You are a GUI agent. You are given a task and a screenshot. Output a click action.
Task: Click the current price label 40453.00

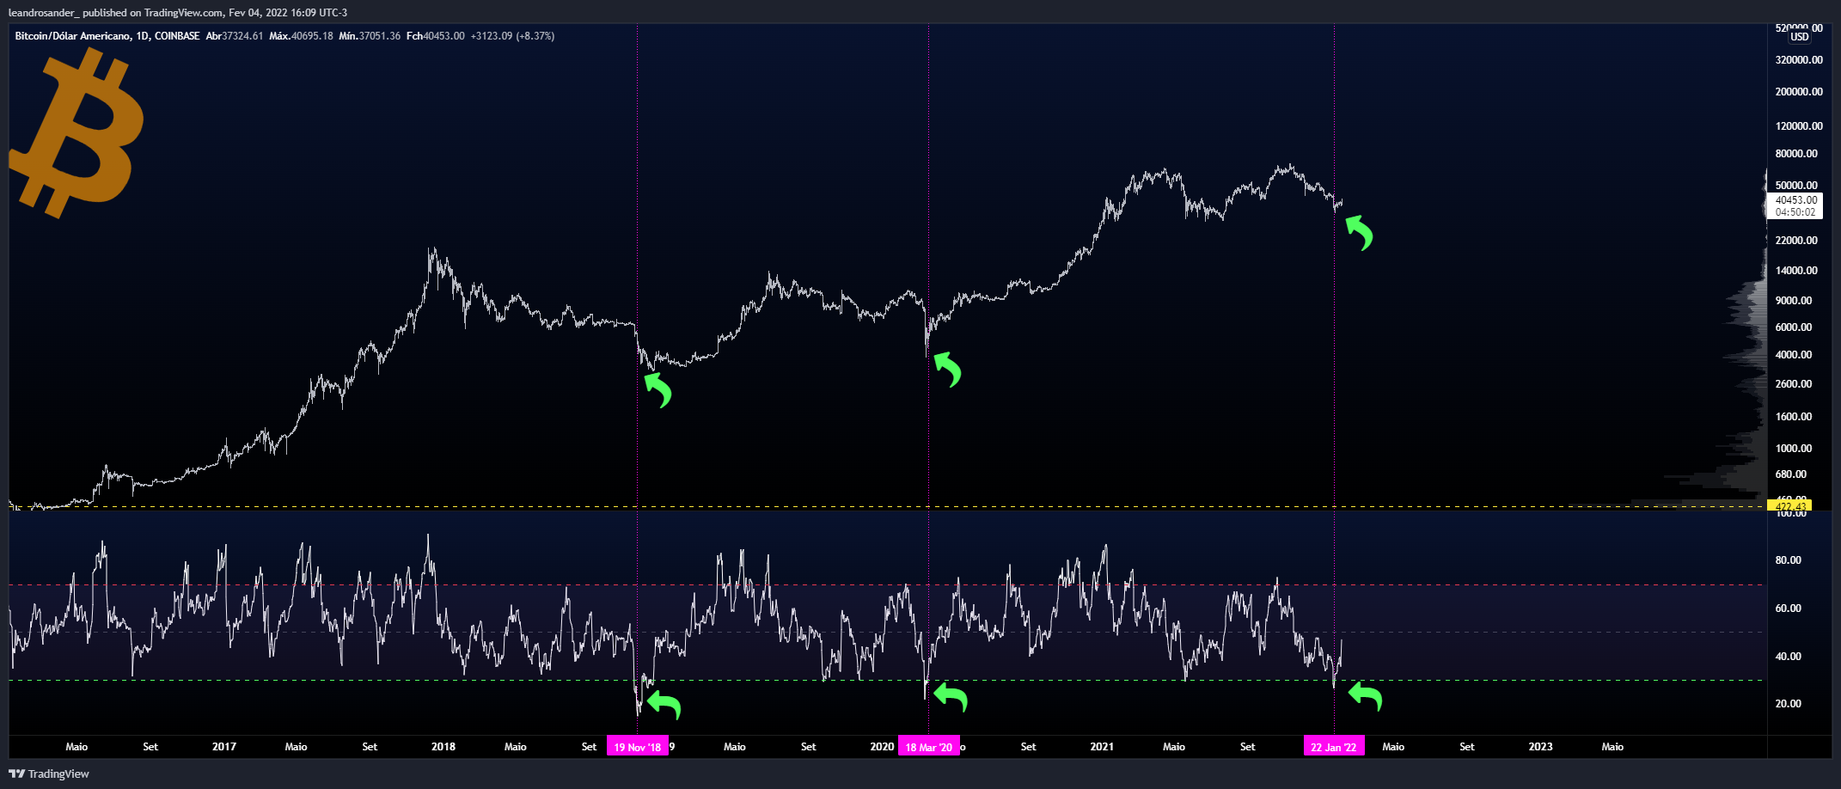tap(1796, 200)
